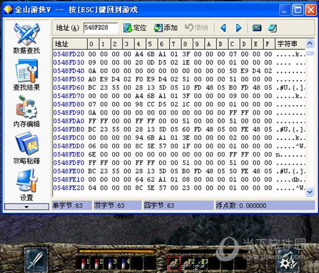Close the 金山游侠 window
Image resolution: width=319 pixels, height=273 pixels.
click(311, 10)
